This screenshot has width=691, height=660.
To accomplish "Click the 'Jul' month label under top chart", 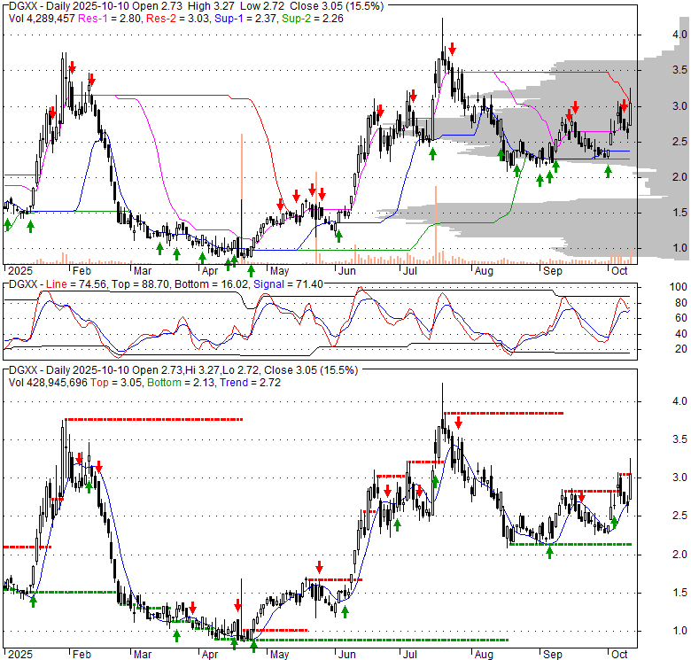I will (x=410, y=271).
